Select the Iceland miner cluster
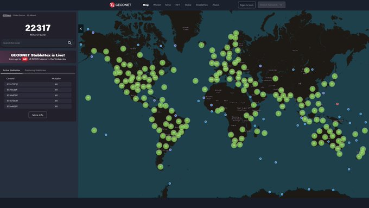The image size is (369, 208). pos(201,45)
